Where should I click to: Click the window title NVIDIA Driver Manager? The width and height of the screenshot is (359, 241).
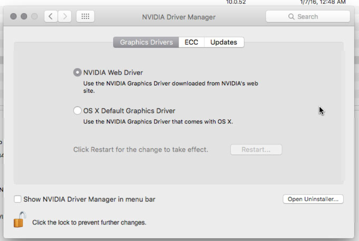[178, 17]
